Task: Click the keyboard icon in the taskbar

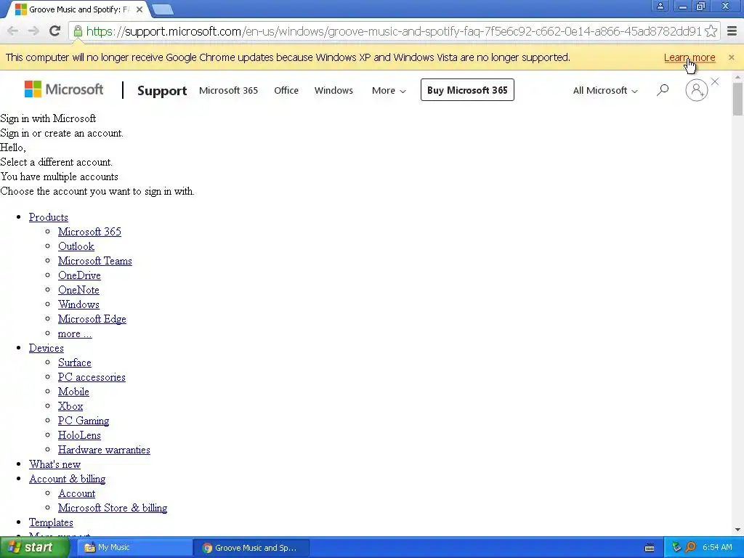Action: coord(650,548)
